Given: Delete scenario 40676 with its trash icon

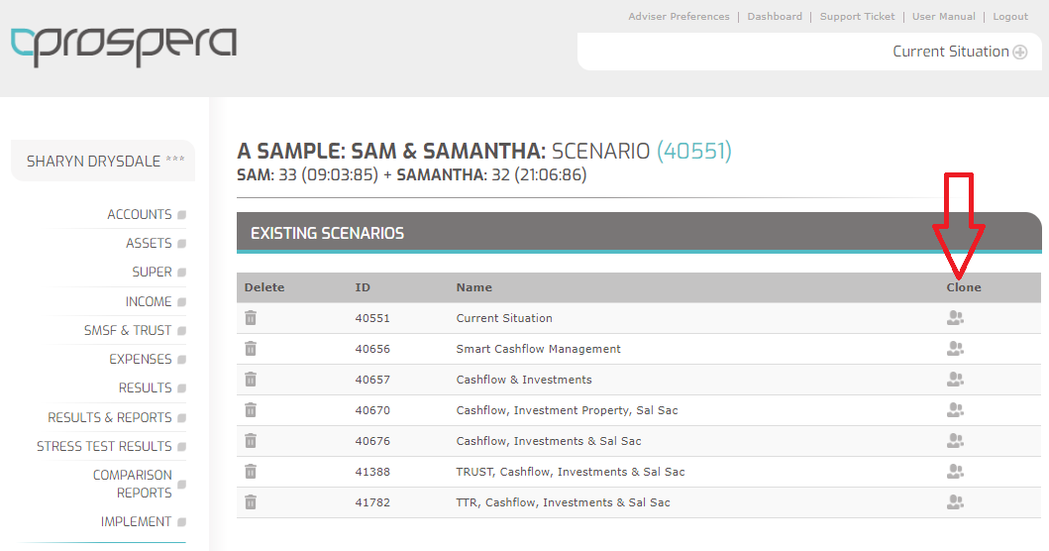Looking at the screenshot, I should click(x=251, y=441).
